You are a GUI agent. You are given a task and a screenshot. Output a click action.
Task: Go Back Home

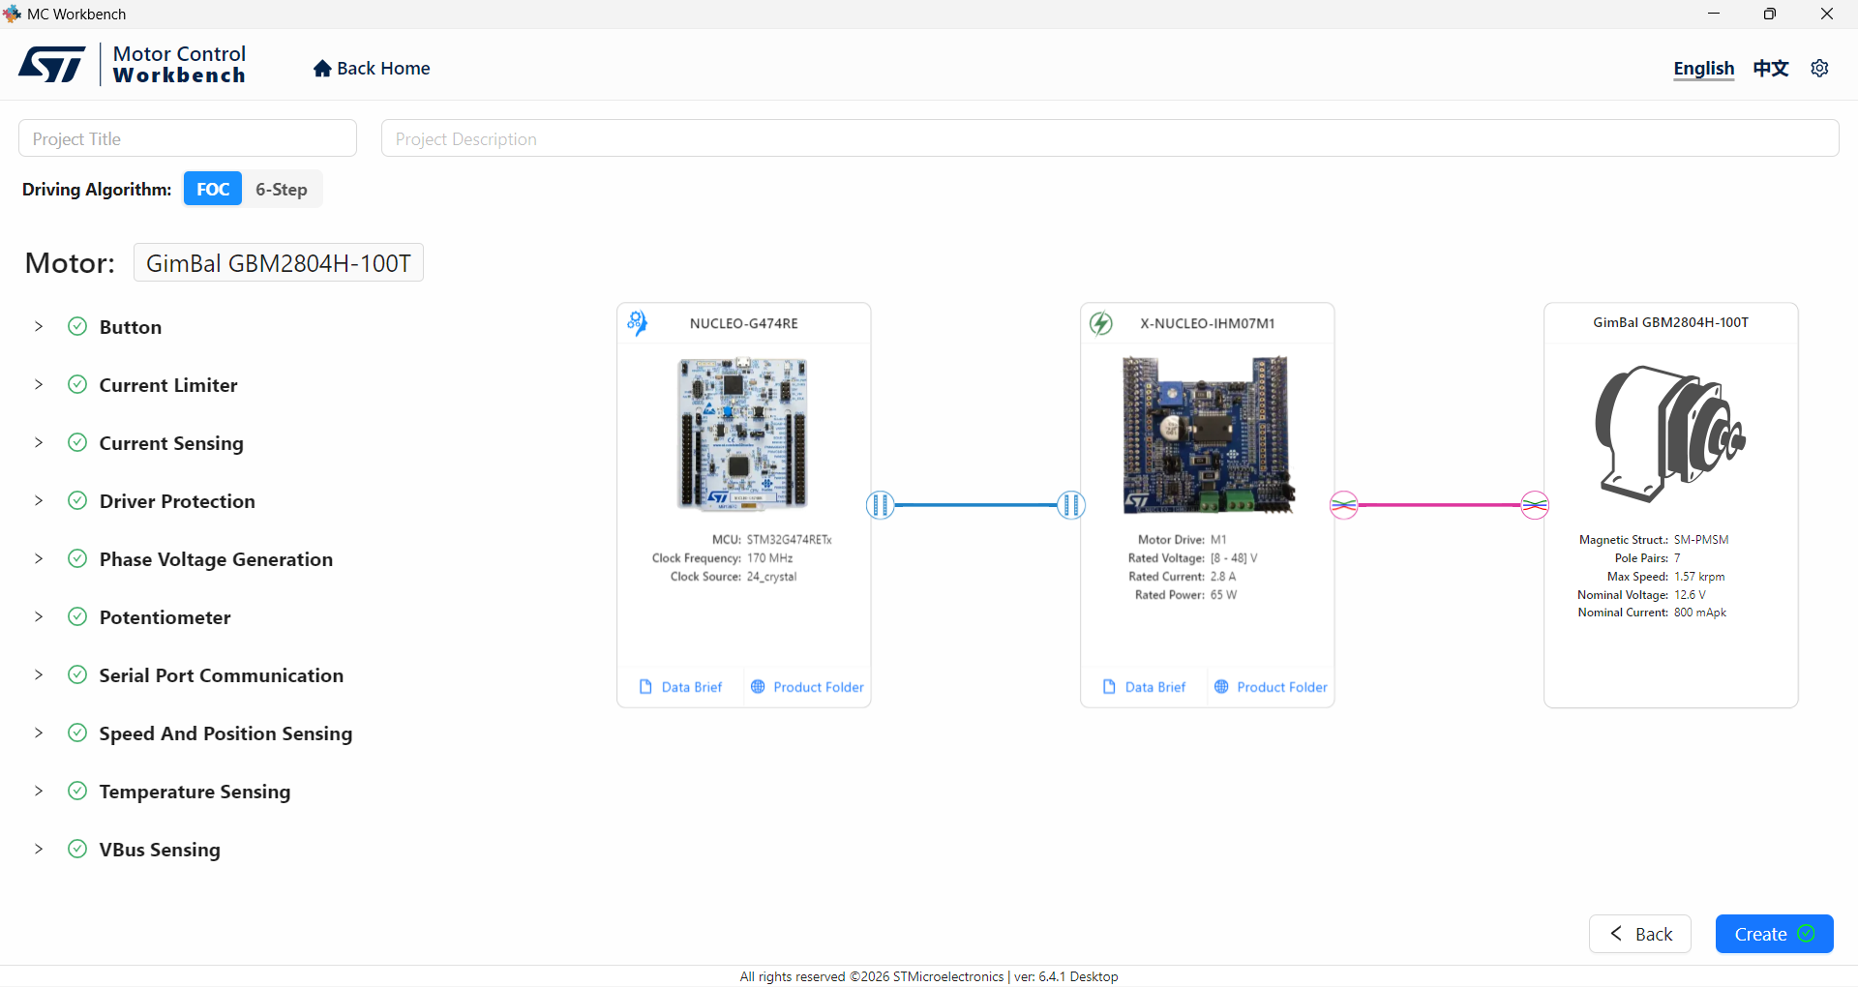(x=372, y=69)
